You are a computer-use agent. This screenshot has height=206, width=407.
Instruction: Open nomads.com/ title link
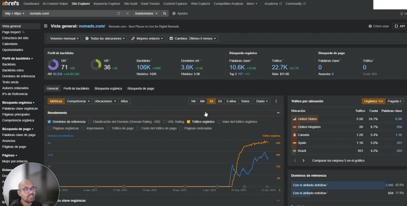(x=92, y=26)
